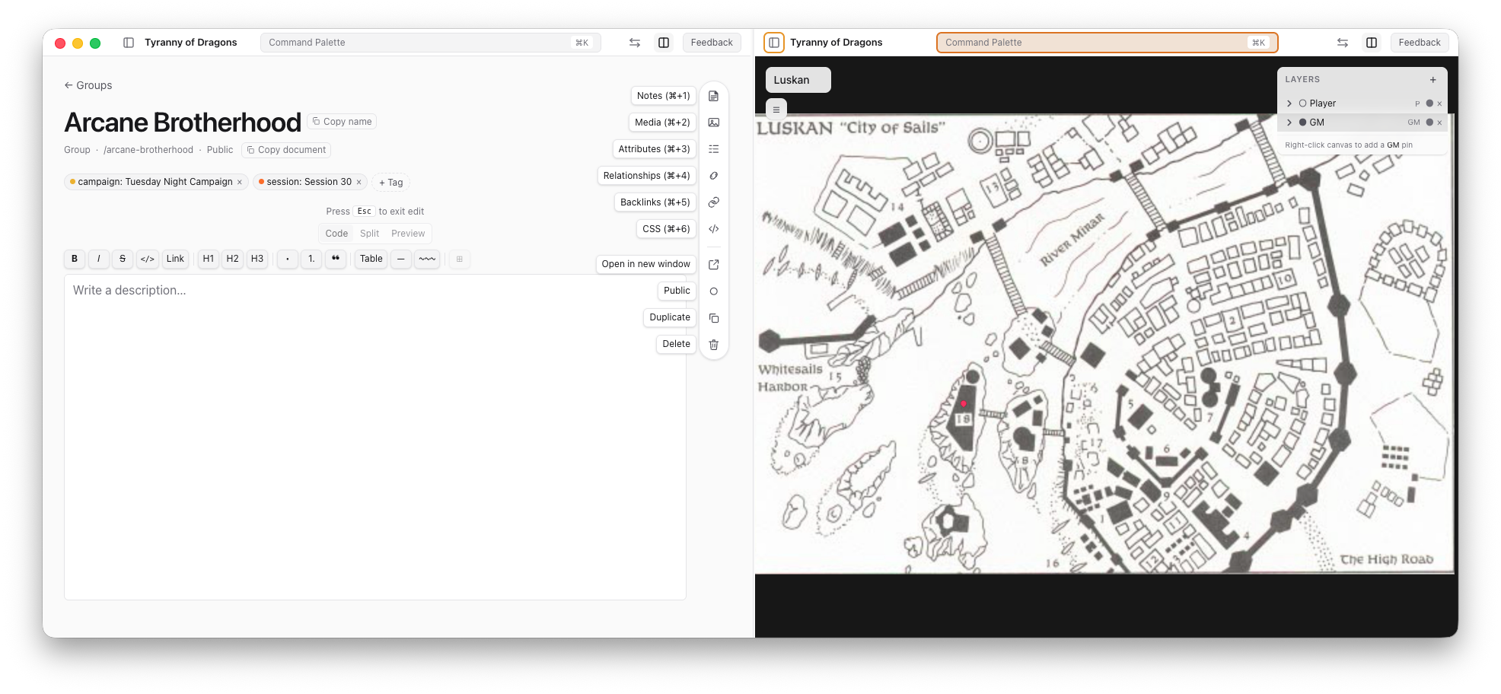The image size is (1501, 694).
Task: Click Copy document button
Action: pyautogui.click(x=286, y=150)
